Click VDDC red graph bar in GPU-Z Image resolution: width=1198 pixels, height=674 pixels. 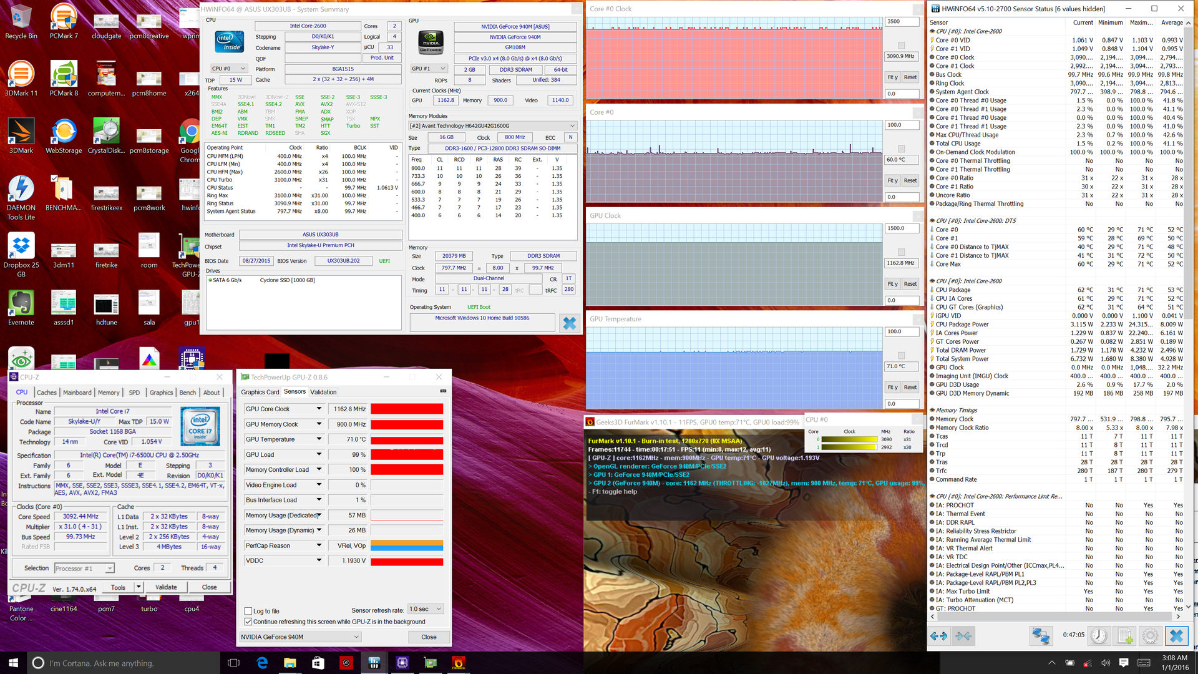click(407, 560)
